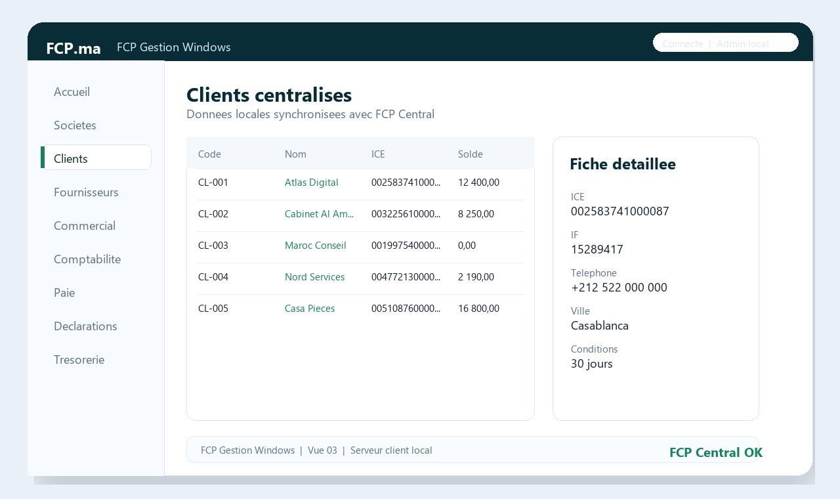Viewport: 840px width, 499px height.
Task: Click the Solde column header
Action: tap(471, 154)
